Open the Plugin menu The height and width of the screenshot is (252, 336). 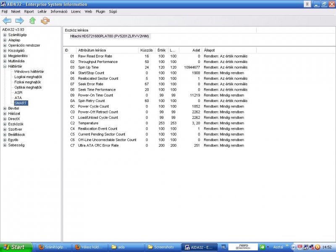tap(100, 12)
